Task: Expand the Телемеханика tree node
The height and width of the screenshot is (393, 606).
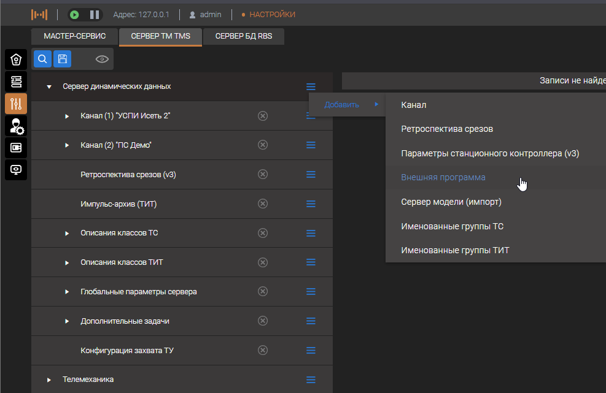Action: 49,380
